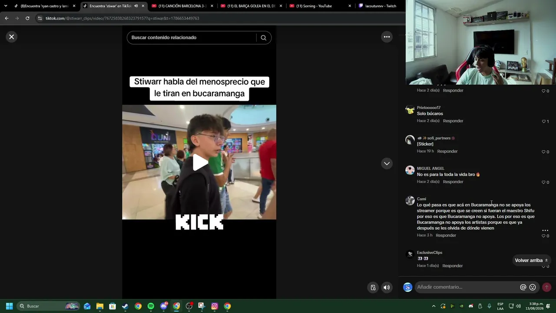Go back in the browser
This screenshot has height=313, width=556.
click(x=7, y=18)
